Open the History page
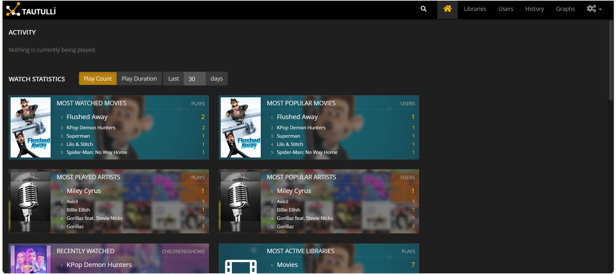This screenshot has width=616, height=274. (x=535, y=9)
